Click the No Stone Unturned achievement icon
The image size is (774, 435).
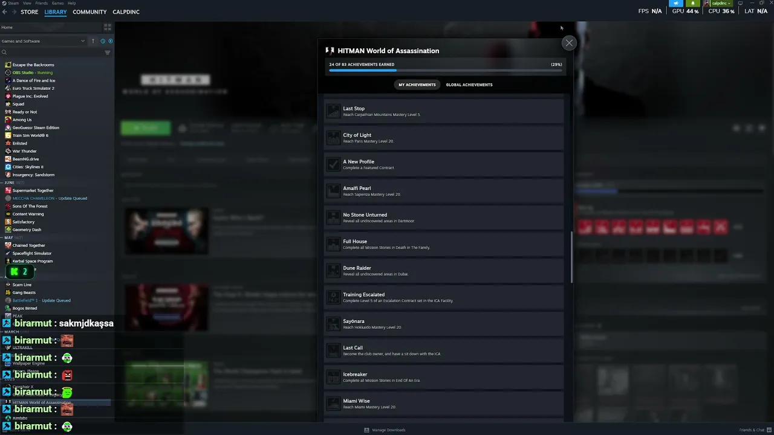[333, 217]
